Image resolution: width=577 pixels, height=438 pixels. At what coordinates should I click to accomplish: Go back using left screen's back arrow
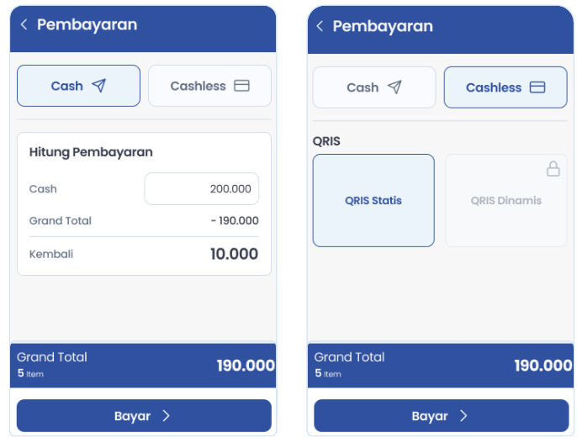[24, 24]
